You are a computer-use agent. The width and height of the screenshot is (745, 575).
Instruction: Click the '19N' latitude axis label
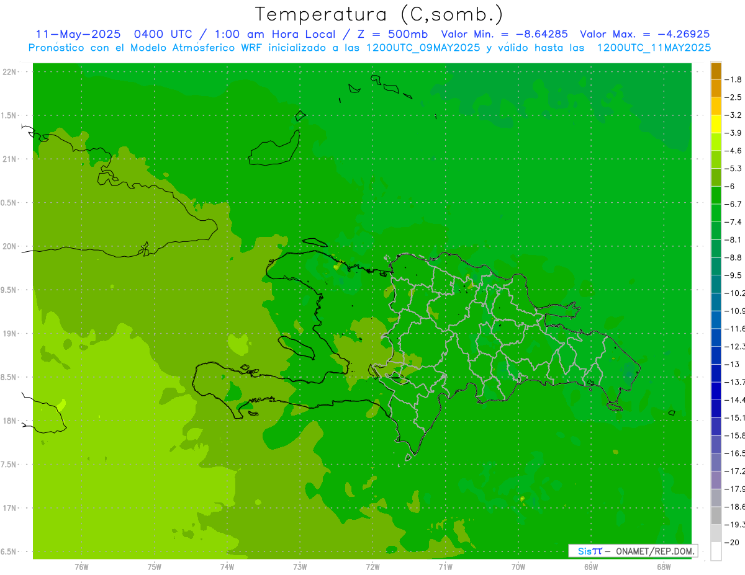click(9, 334)
